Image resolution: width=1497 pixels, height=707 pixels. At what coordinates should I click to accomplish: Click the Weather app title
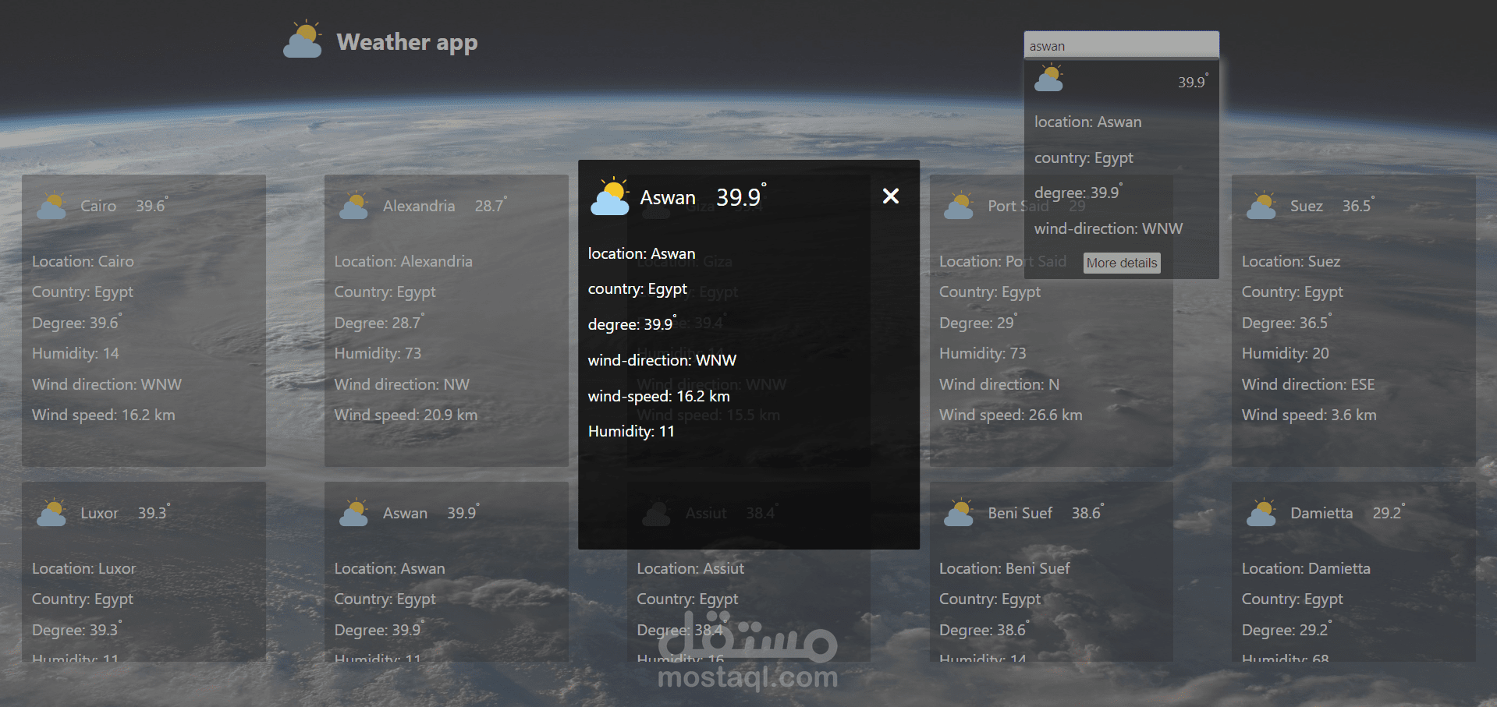click(x=407, y=42)
